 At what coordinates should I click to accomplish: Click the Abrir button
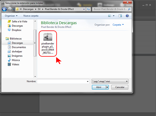(99, 87)
